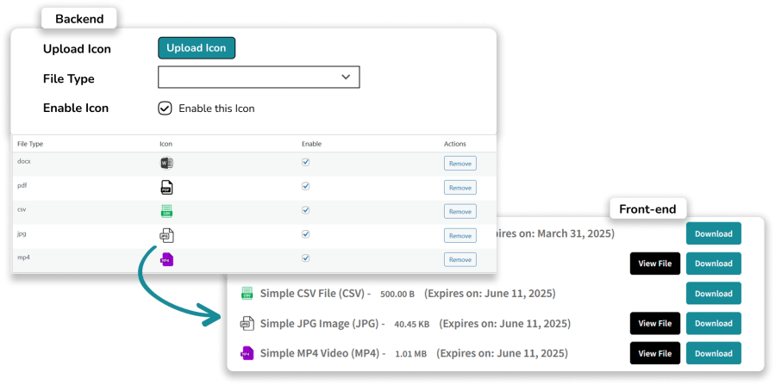
Task: View the Simple JPG Image file
Action: click(654, 324)
